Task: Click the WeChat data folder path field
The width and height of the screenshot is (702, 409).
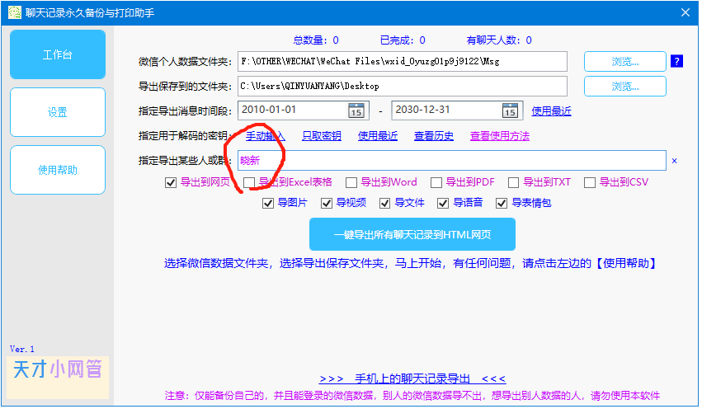Action: tap(403, 61)
